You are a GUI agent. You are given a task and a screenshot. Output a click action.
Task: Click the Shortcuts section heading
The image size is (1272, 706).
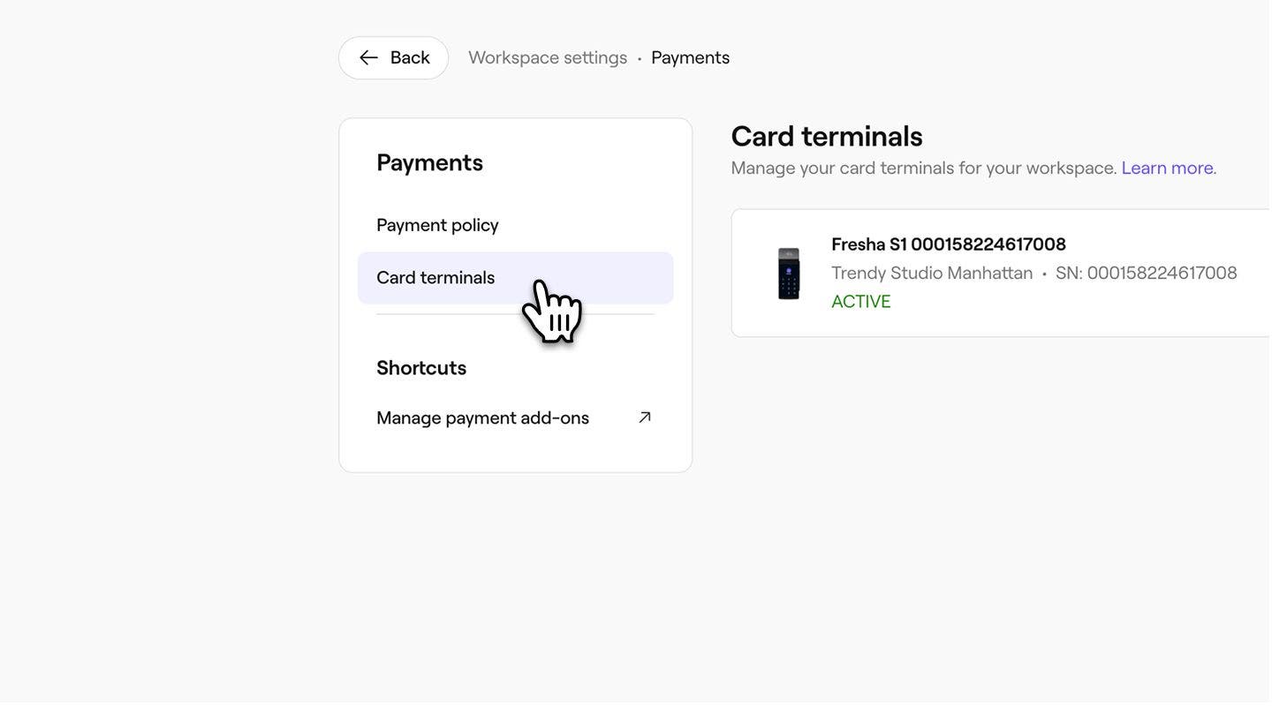[421, 368]
